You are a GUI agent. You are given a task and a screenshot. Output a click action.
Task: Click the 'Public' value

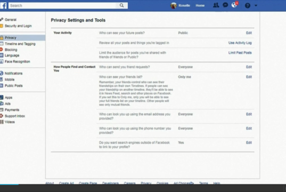(x=183, y=33)
